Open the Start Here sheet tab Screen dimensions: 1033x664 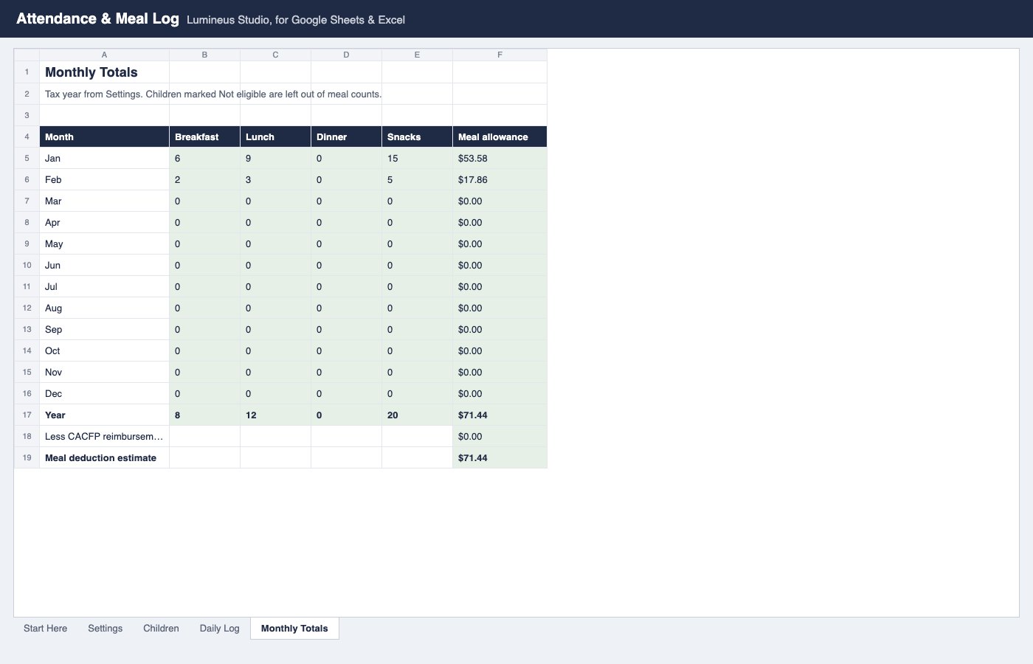click(45, 629)
